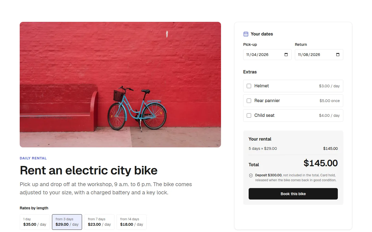Click the calendar icon beside Your dates
372x232 pixels.
246,34
